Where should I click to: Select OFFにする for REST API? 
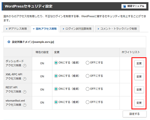tap(88, 89)
